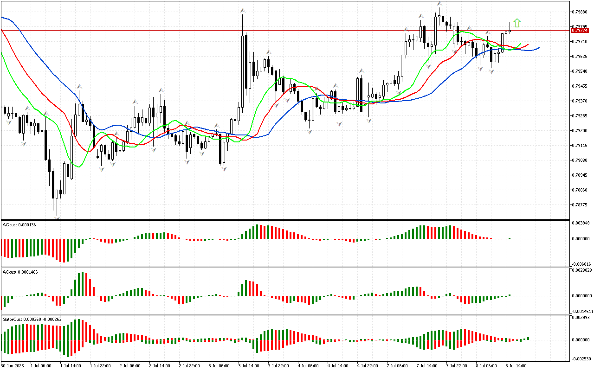Click the ACcust scale value 0.0023028
594x371 pixels.
click(582, 270)
